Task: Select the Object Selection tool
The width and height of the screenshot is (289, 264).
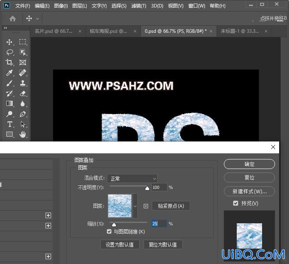Action: [23, 53]
